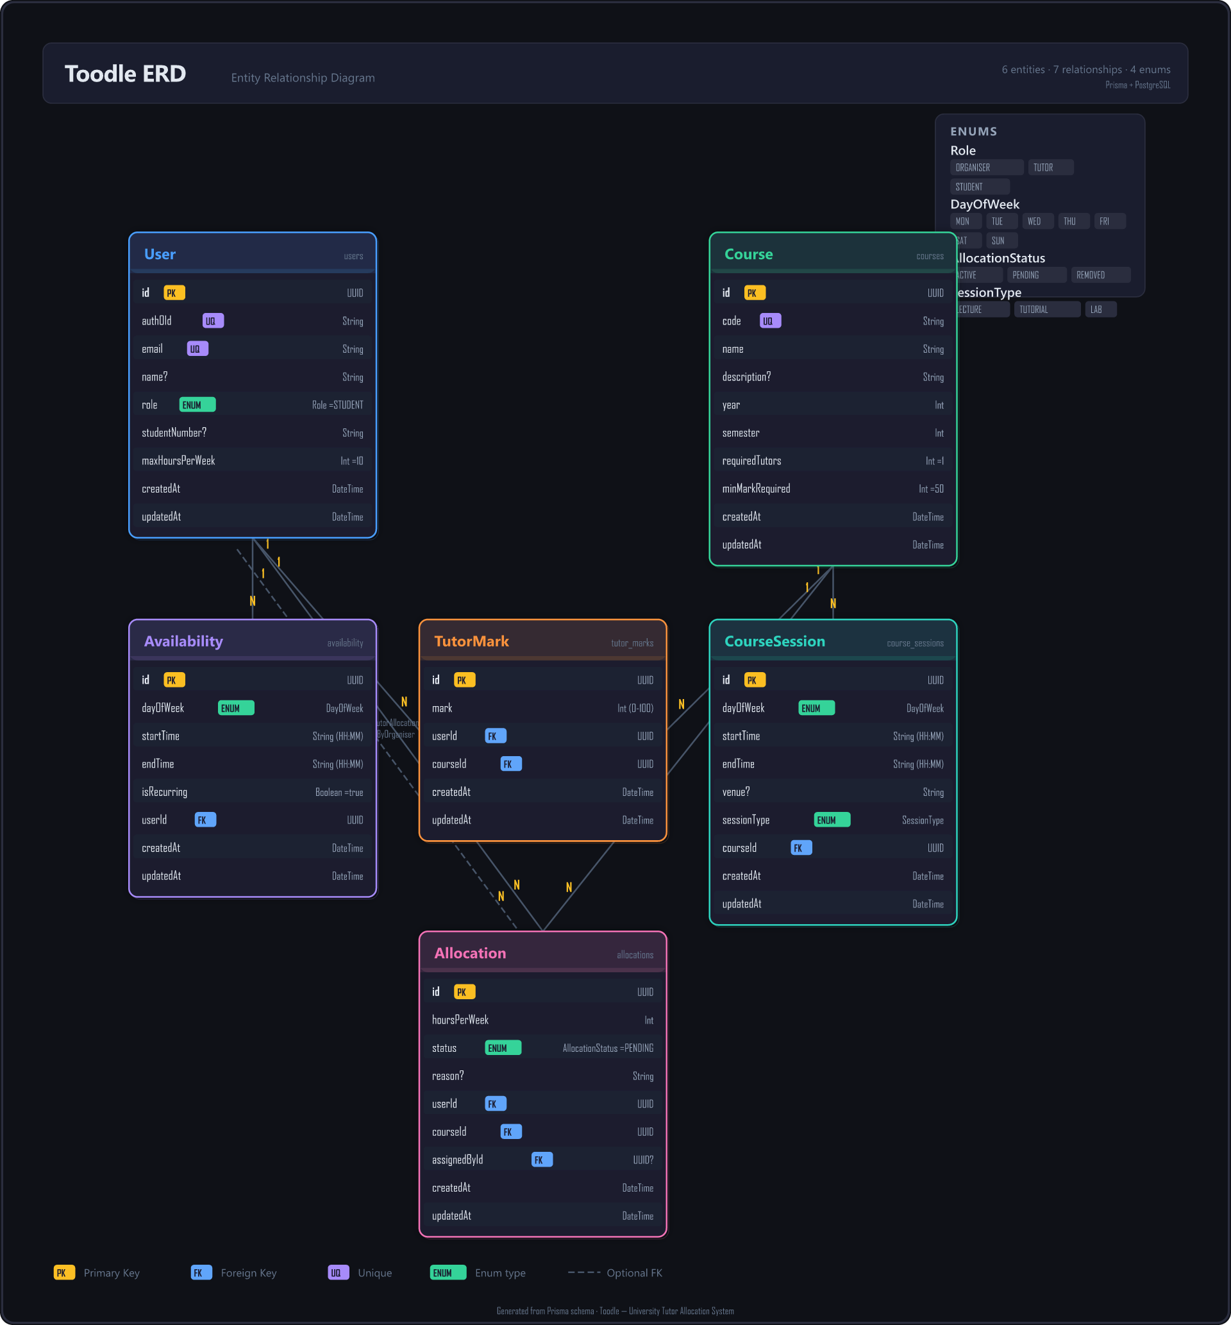Viewport: 1231px width, 1325px height.
Task: Click the ENUMS panel heading
Action: (x=973, y=131)
